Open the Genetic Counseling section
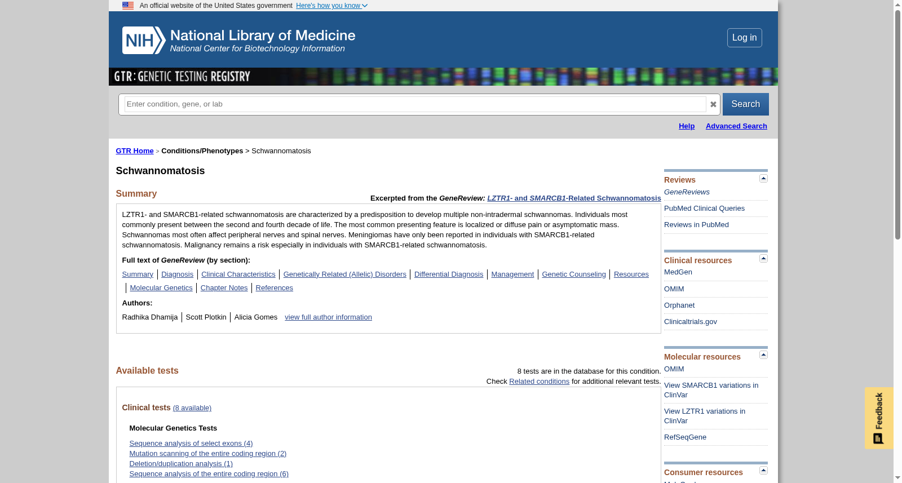The width and height of the screenshot is (902, 483). coord(574,274)
